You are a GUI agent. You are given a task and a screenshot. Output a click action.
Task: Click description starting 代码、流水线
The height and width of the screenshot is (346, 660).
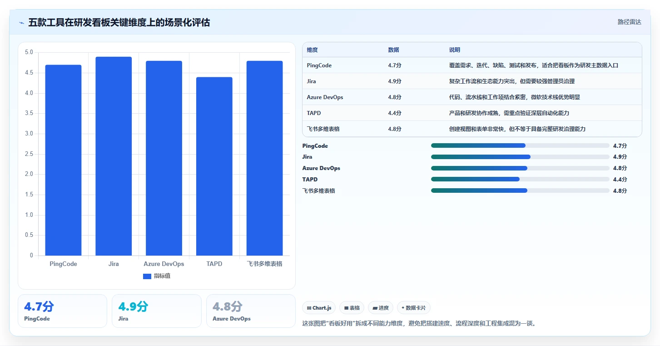514,97
